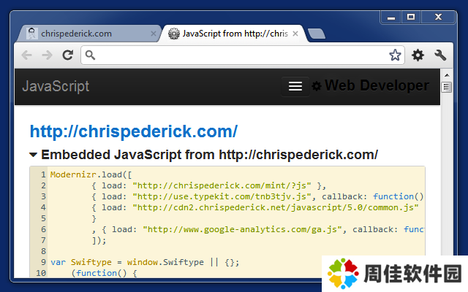Close the active JavaScript tab
468x292 pixels.
(x=295, y=34)
